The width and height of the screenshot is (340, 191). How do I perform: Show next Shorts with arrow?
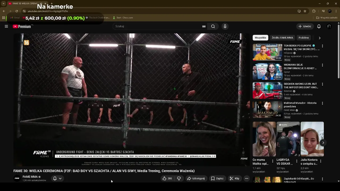pos(323,143)
